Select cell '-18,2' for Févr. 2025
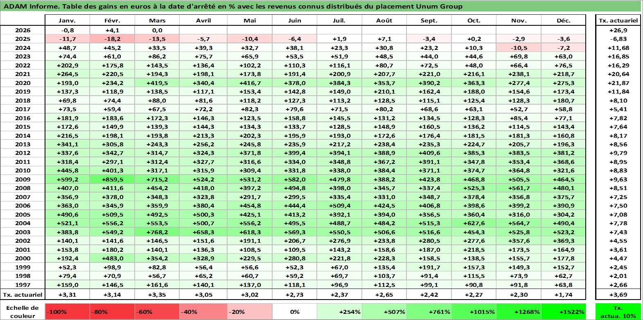 coord(112,39)
